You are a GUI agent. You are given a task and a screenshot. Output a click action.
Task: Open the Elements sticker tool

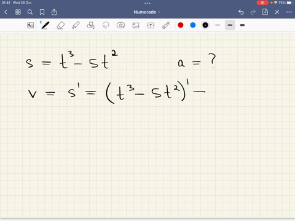[x=120, y=25]
